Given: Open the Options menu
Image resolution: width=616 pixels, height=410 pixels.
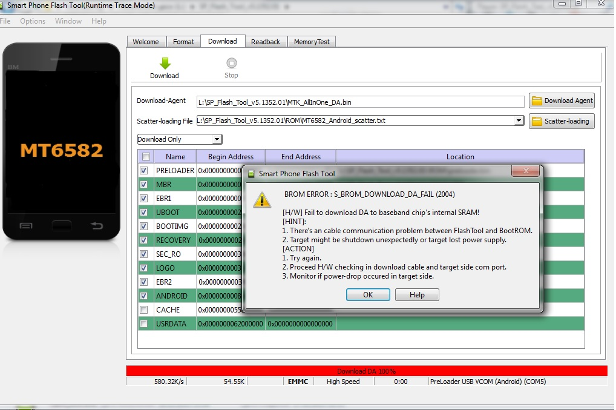Looking at the screenshot, I should coord(33,21).
